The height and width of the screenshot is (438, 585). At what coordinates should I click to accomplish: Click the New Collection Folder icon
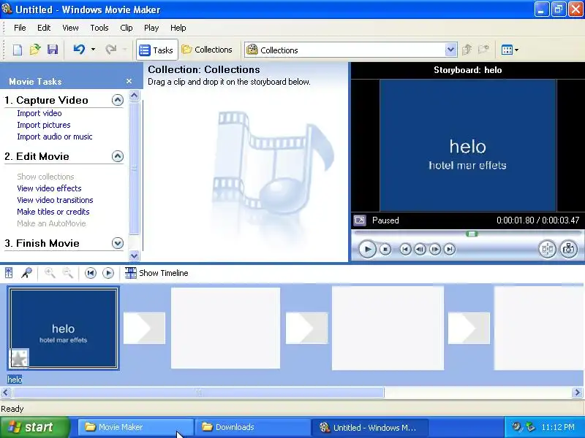click(483, 50)
